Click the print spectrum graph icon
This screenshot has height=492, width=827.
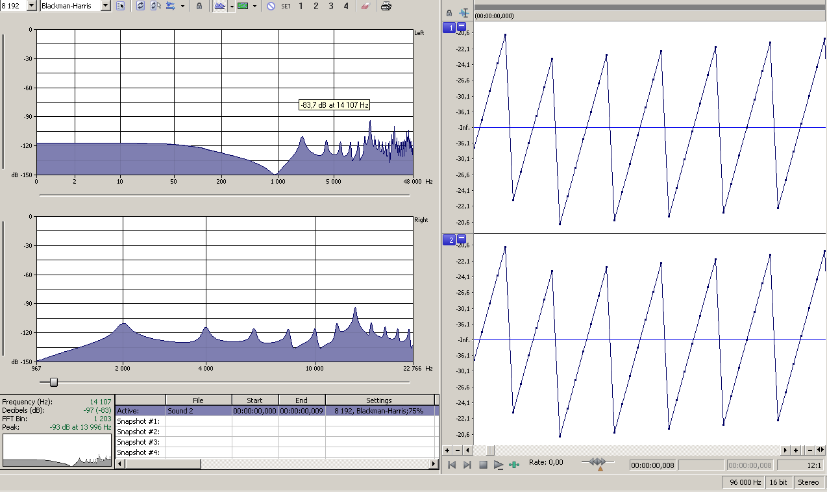386,6
